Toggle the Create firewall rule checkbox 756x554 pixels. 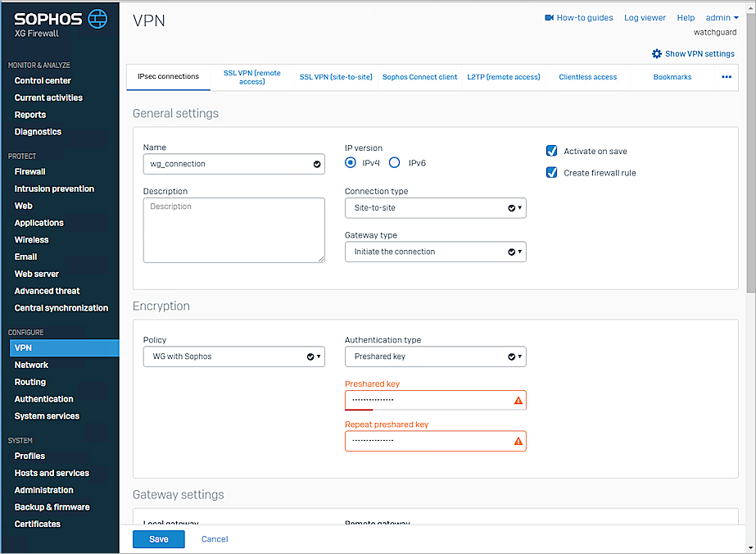[x=552, y=173]
